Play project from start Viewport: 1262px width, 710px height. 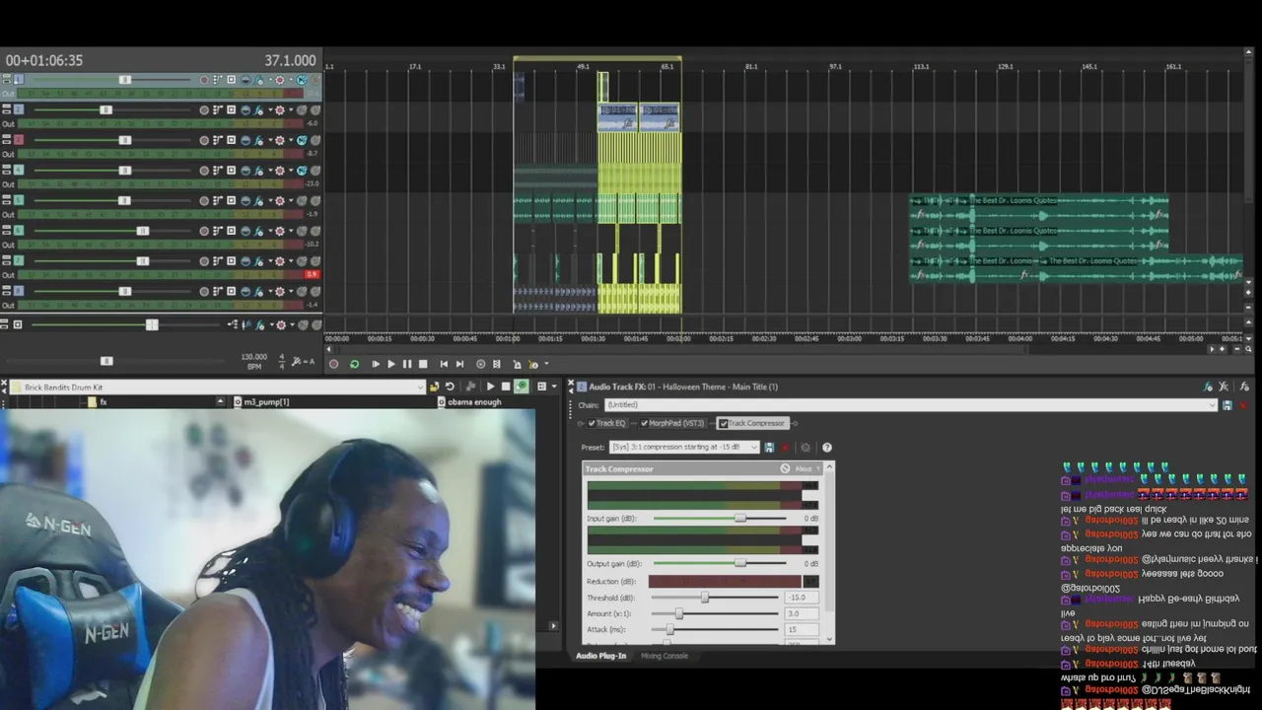(376, 364)
